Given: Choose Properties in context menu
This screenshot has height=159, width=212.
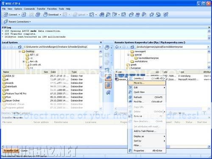Looking at the screenshot, I should pos(147,150).
